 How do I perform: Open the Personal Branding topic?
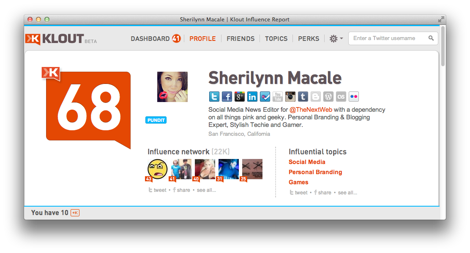pyautogui.click(x=315, y=172)
